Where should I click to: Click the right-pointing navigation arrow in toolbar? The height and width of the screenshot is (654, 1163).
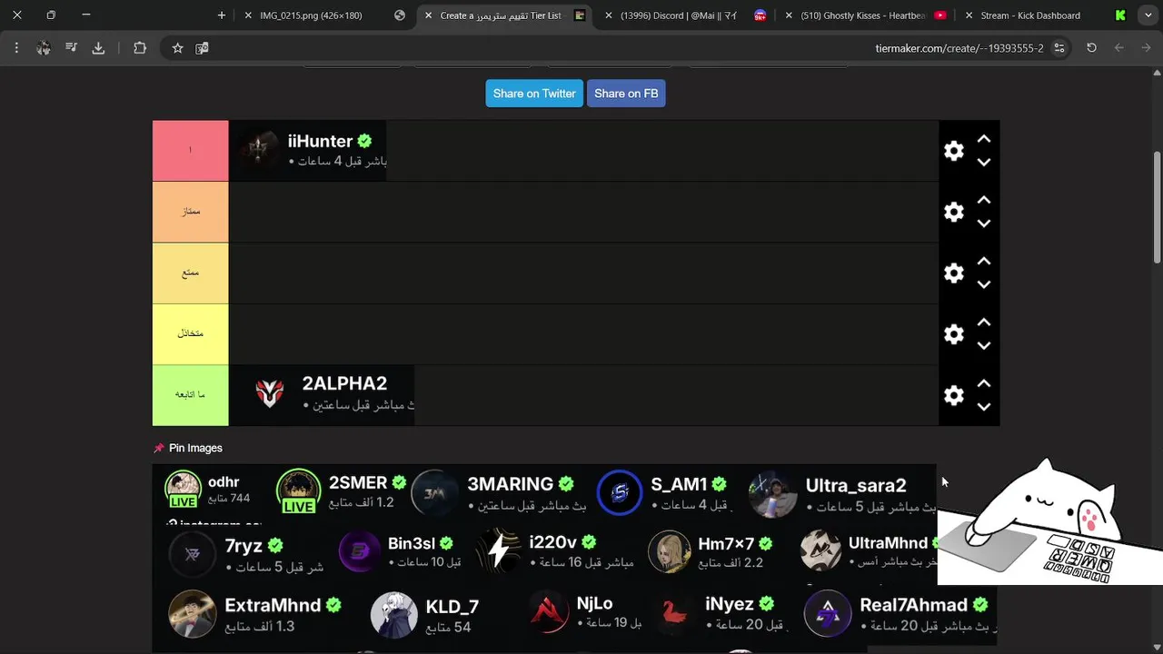[x=1146, y=48]
